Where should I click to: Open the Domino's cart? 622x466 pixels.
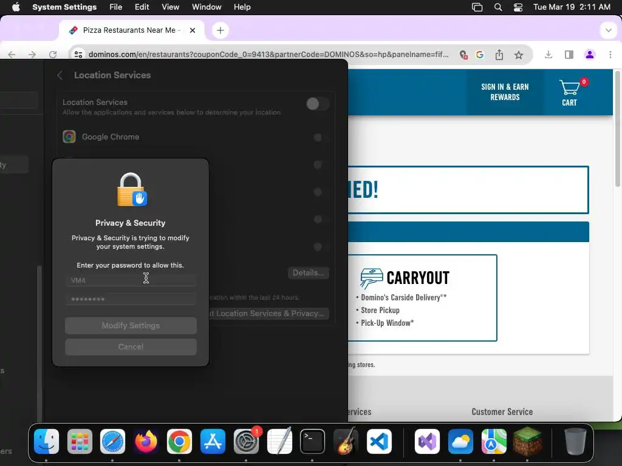[x=570, y=93]
